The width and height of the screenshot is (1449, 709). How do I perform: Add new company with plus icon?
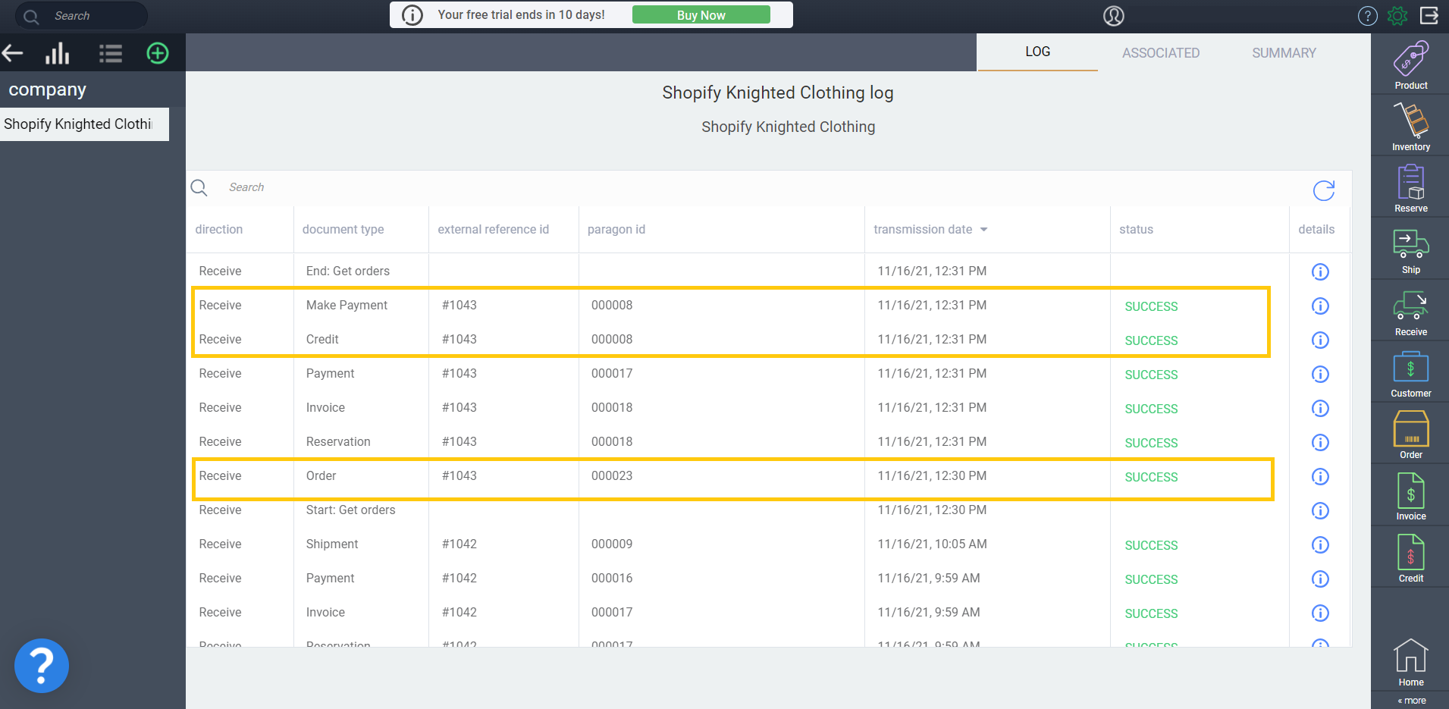coord(158,53)
